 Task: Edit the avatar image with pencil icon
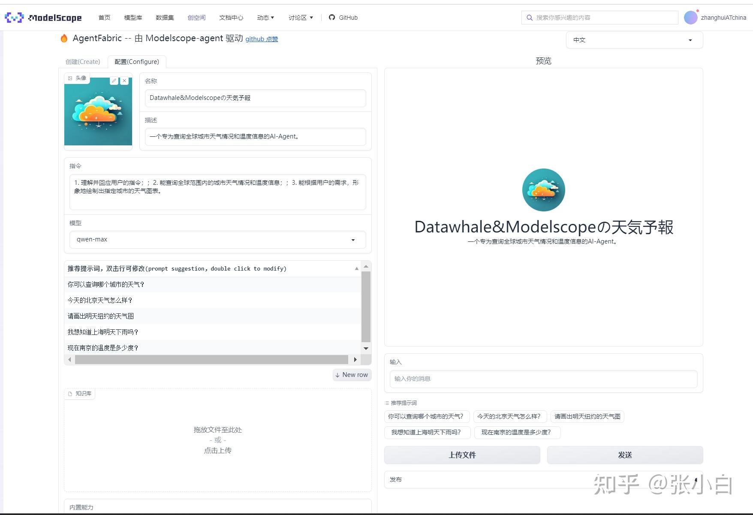(x=114, y=81)
